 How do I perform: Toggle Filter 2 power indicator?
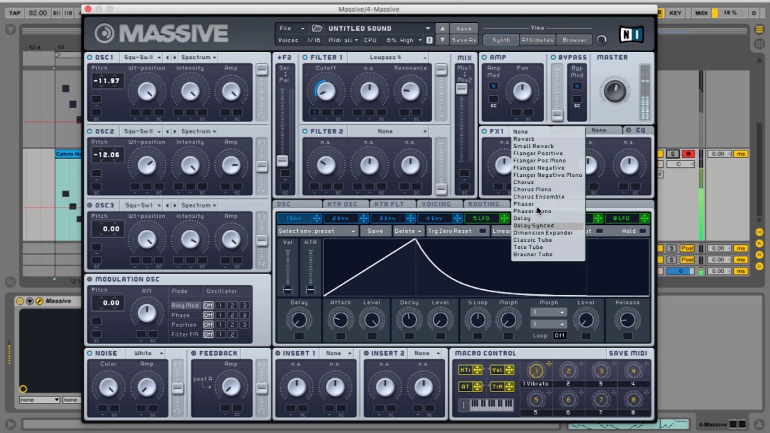click(x=305, y=131)
